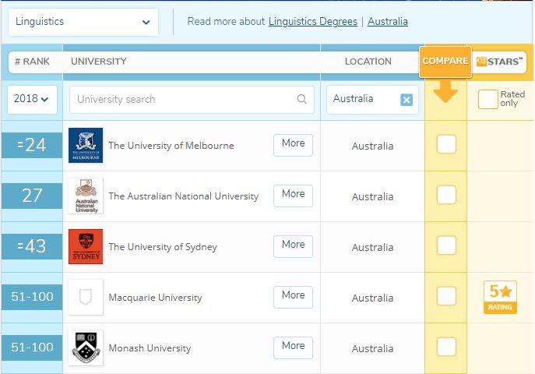
Task: Click the Macquarie University placeholder shield logo
Action: [x=86, y=297]
